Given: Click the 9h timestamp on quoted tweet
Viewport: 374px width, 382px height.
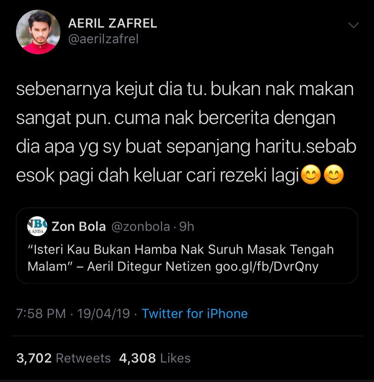Looking at the screenshot, I should pyautogui.click(x=187, y=227).
